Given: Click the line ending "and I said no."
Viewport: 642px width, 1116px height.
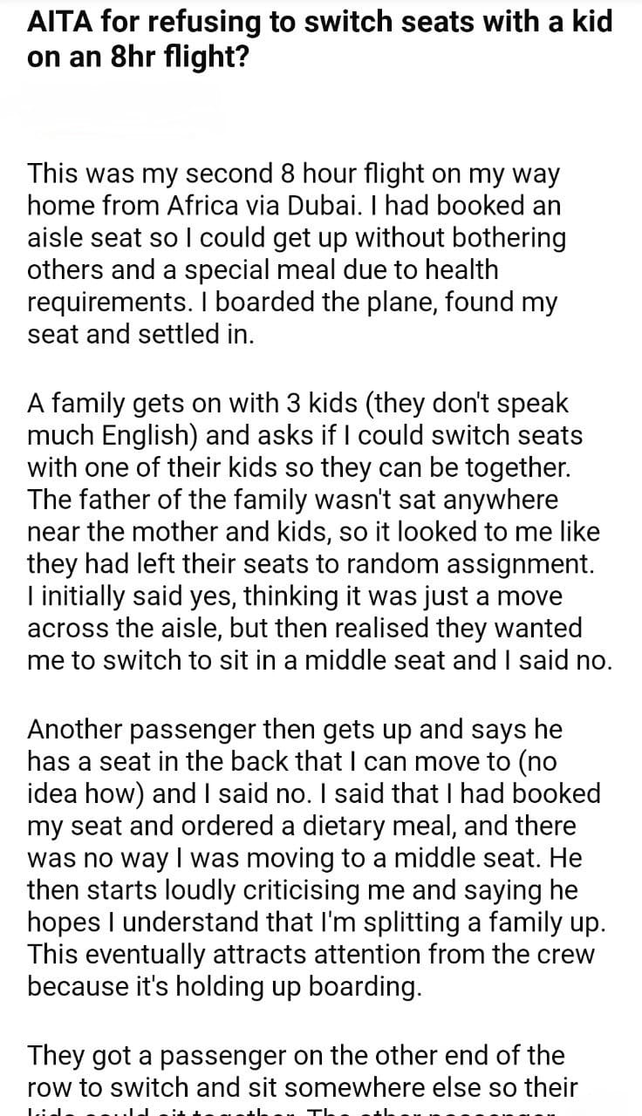Looking at the screenshot, I should (320, 661).
